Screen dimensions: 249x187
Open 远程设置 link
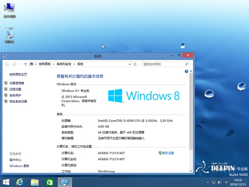click(15, 89)
